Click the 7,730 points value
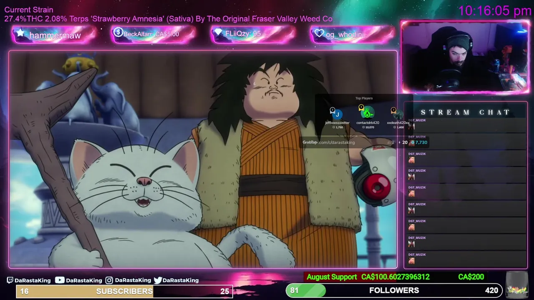The image size is (534, 300). (x=421, y=142)
